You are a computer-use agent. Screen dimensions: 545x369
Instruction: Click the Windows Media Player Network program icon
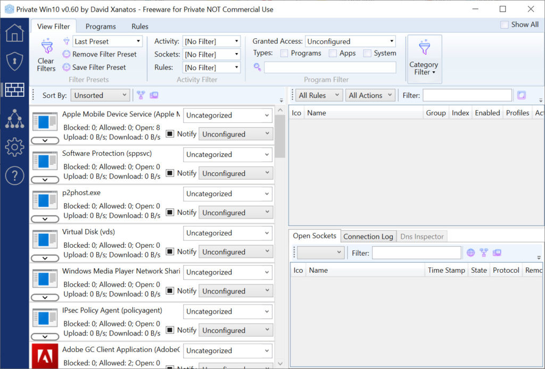click(x=45, y=279)
